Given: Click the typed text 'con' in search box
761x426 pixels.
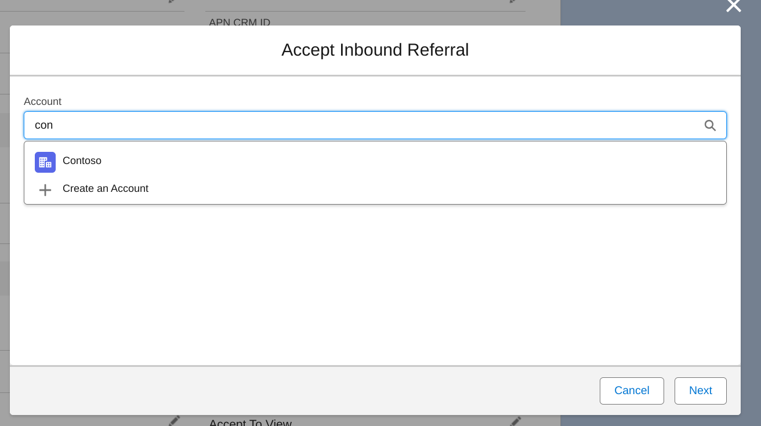Looking at the screenshot, I should click(x=44, y=125).
